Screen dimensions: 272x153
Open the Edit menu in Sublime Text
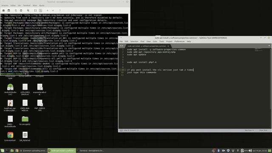(127, 42)
